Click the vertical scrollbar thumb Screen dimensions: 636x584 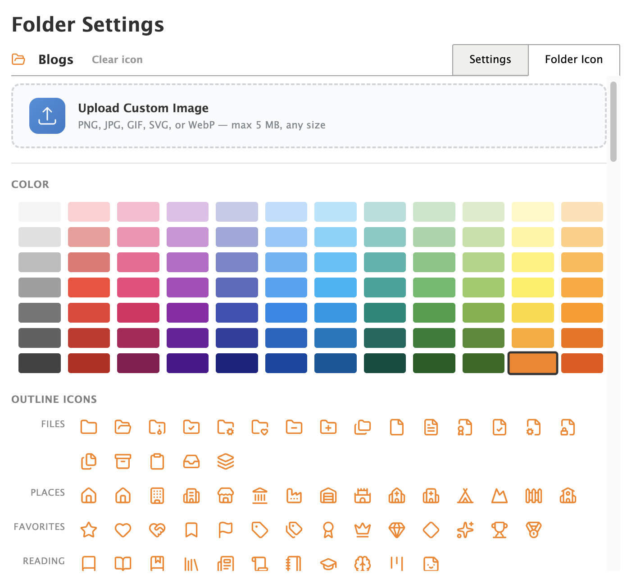[613, 122]
